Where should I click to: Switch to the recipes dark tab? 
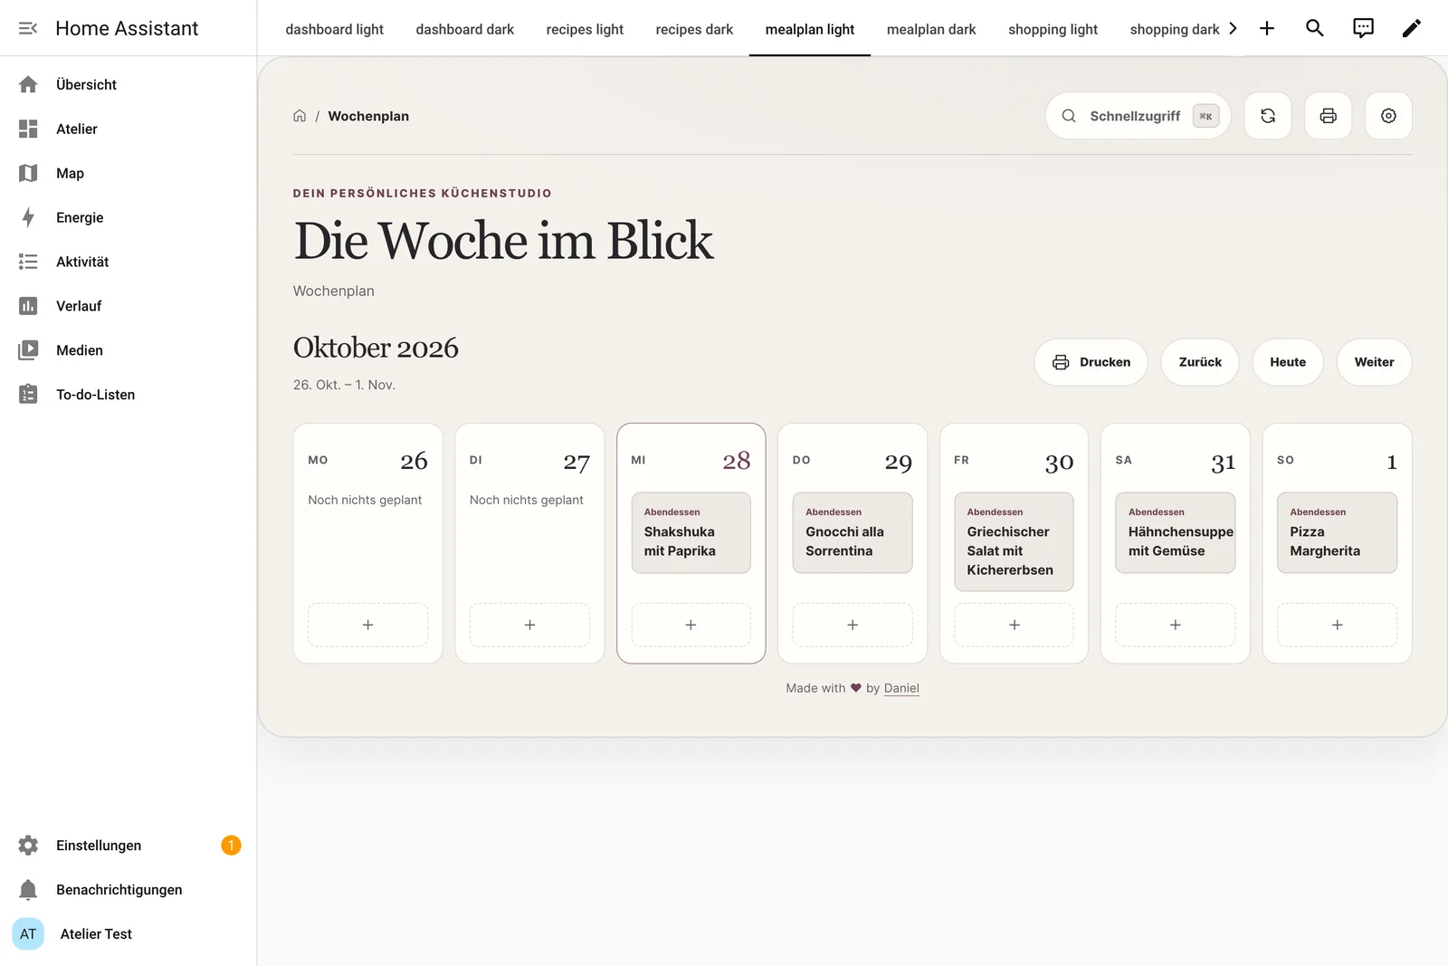pyautogui.click(x=694, y=29)
